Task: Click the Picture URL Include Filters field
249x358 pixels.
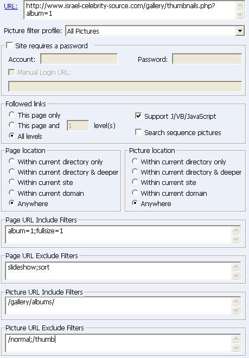Action: pos(118,306)
